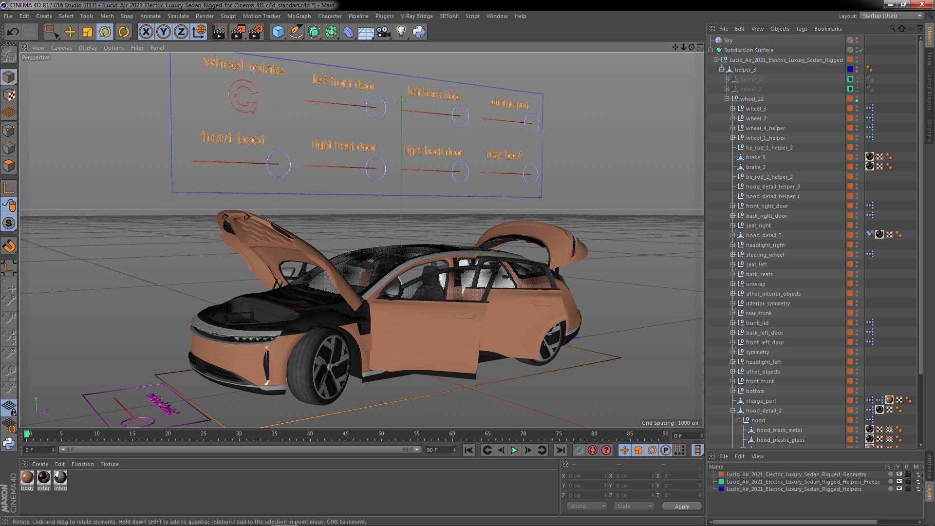This screenshot has width=935, height=526.
Task: Toggle Geometry layer visibility in Layers panel
Action: click(x=899, y=474)
